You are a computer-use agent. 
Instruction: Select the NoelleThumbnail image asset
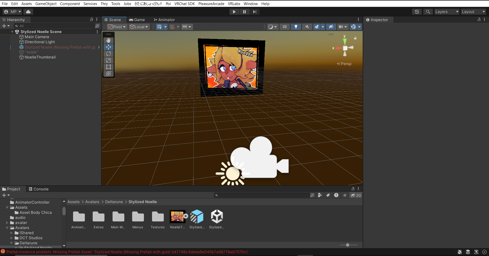click(x=178, y=220)
